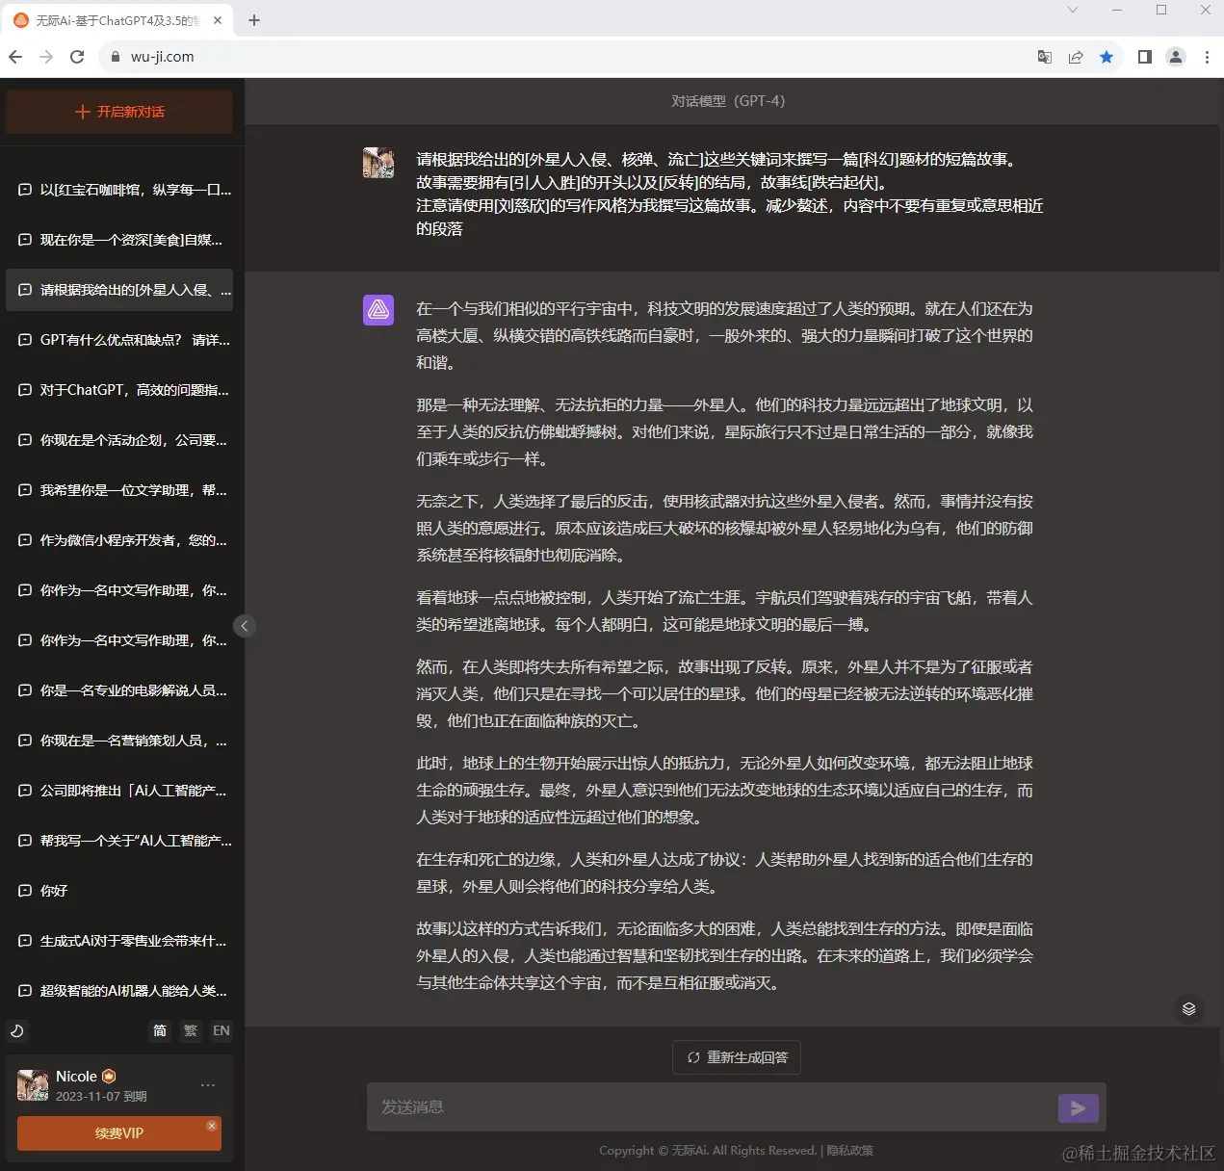Open Google Translate icon in the address bar
The width and height of the screenshot is (1224, 1171).
tap(1044, 57)
